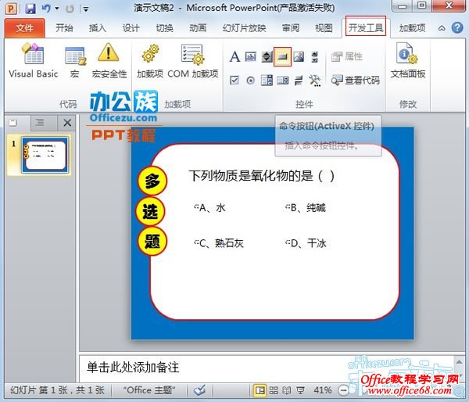Click the 宏 (Macros) icon

[75, 61]
